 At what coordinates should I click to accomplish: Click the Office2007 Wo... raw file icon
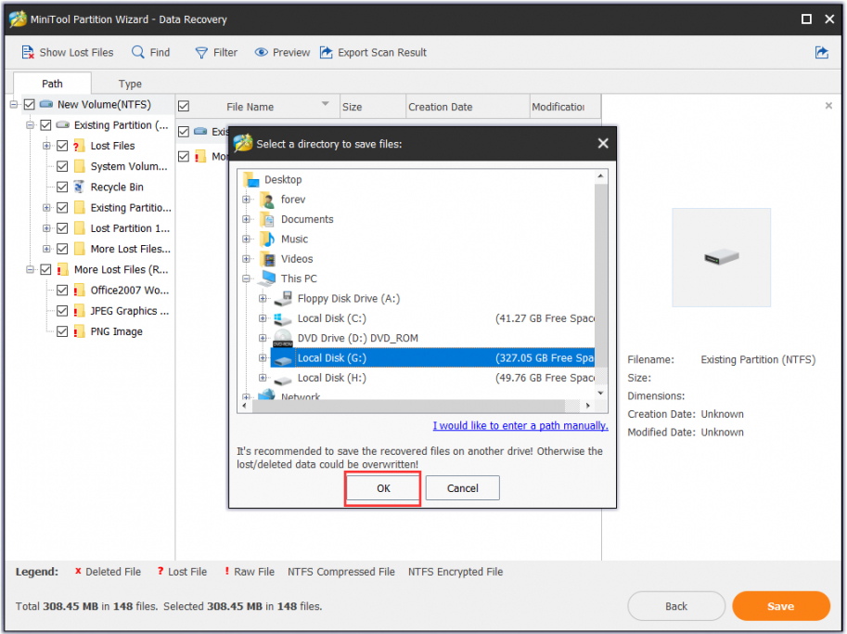point(79,291)
